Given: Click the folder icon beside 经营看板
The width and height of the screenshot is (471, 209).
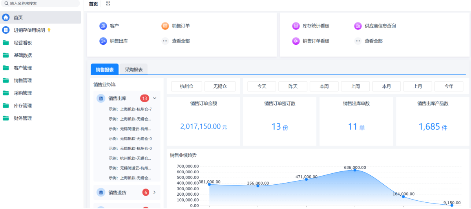Looking at the screenshot, I should click(x=6, y=43).
